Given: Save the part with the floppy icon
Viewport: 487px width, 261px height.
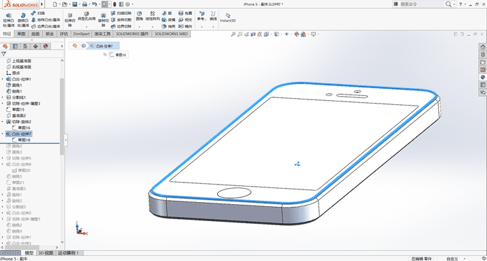Looking at the screenshot, I should coord(74,4).
